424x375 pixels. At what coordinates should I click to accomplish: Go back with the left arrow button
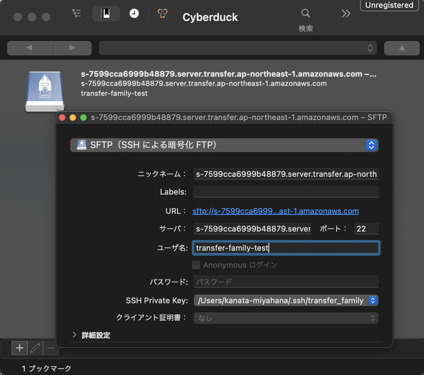(29, 48)
